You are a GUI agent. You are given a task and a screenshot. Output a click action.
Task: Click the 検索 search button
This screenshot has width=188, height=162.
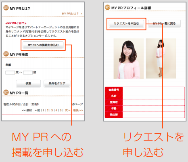28,83
